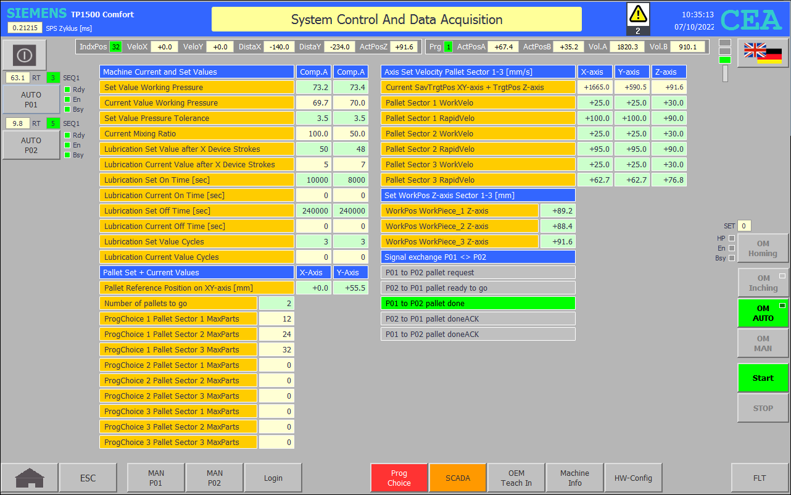Click the SIEMENS logo text

(x=36, y=14)
